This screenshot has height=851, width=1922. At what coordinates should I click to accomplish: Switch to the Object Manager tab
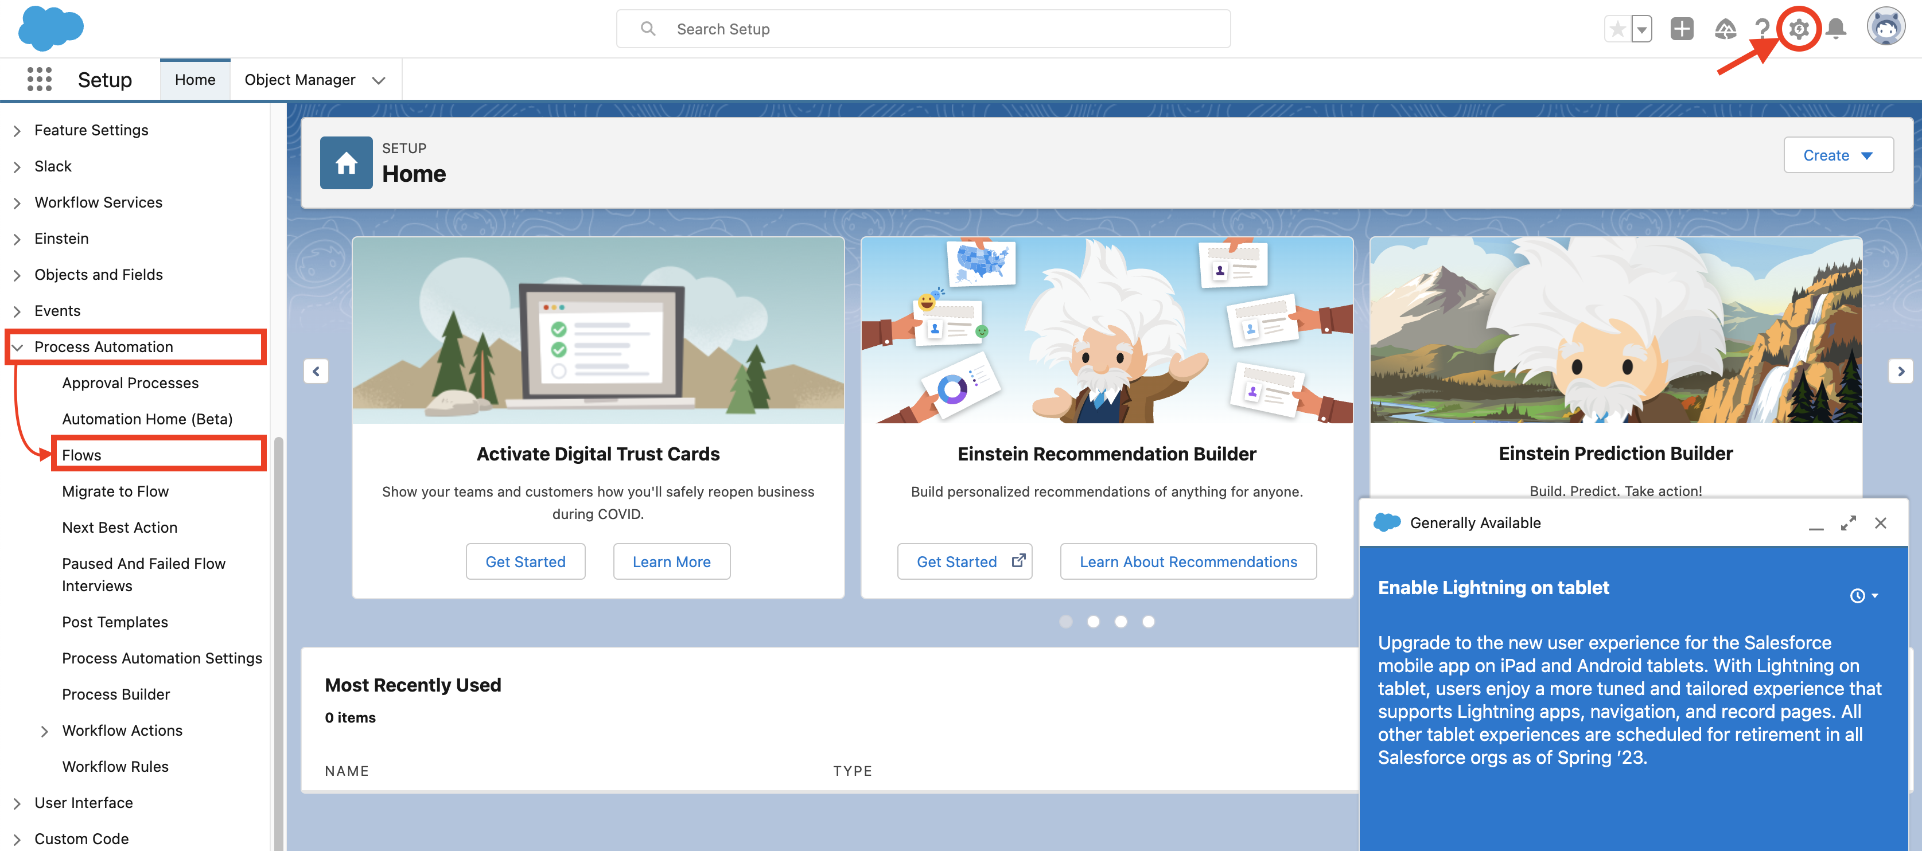coord(300,79)
